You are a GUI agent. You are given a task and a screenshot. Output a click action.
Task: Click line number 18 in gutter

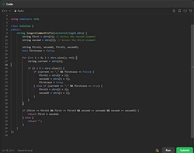coord(6,65)
